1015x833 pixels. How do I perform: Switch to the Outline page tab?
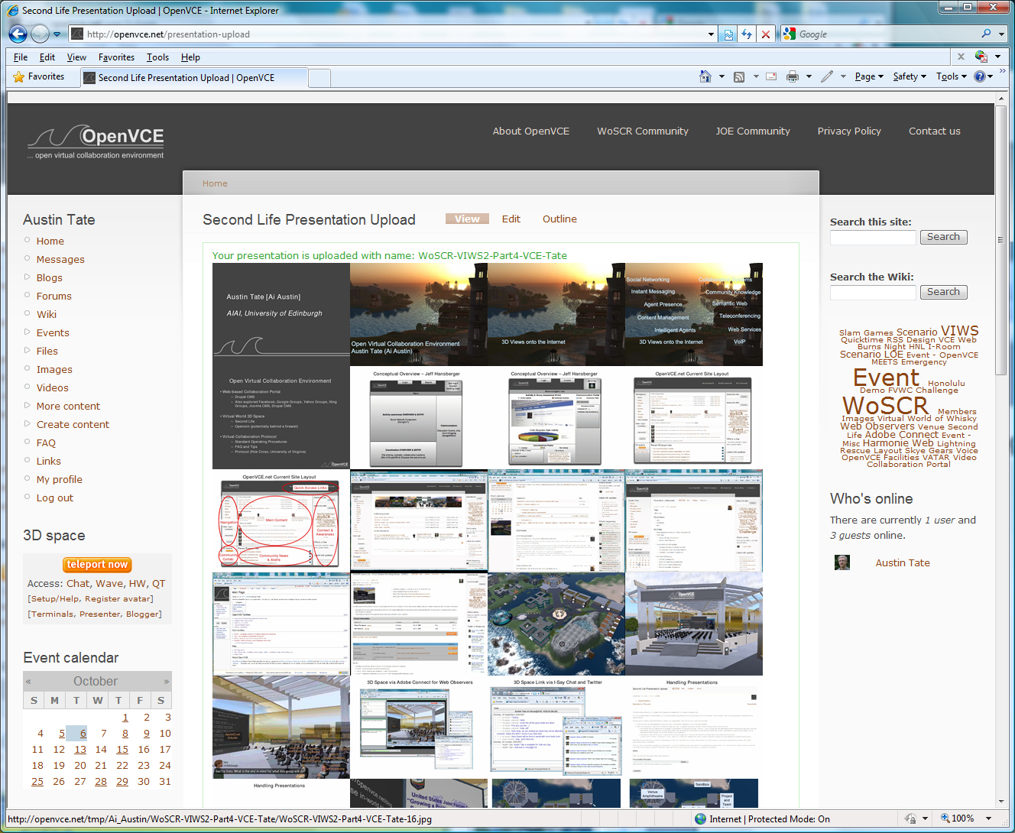point(559,219)
